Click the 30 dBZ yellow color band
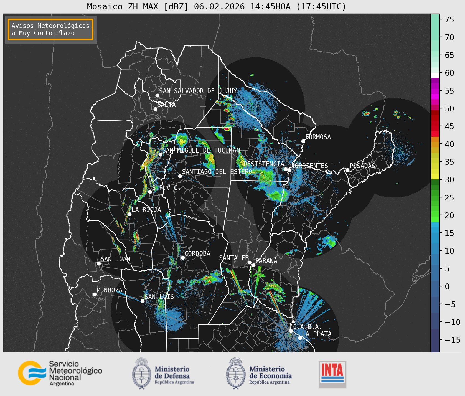This screenshot has width=465, height=396. (x=435, y=177)
